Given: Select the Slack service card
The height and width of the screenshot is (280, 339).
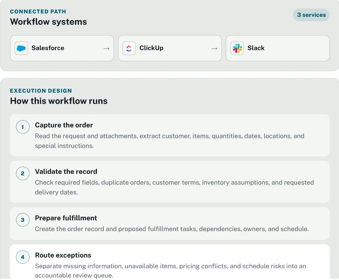Looking at the screenshot, I should [x=278, y=48].
